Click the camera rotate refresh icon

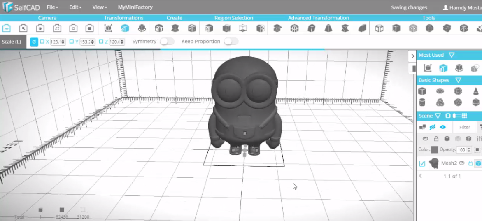(x=57, y=28)
